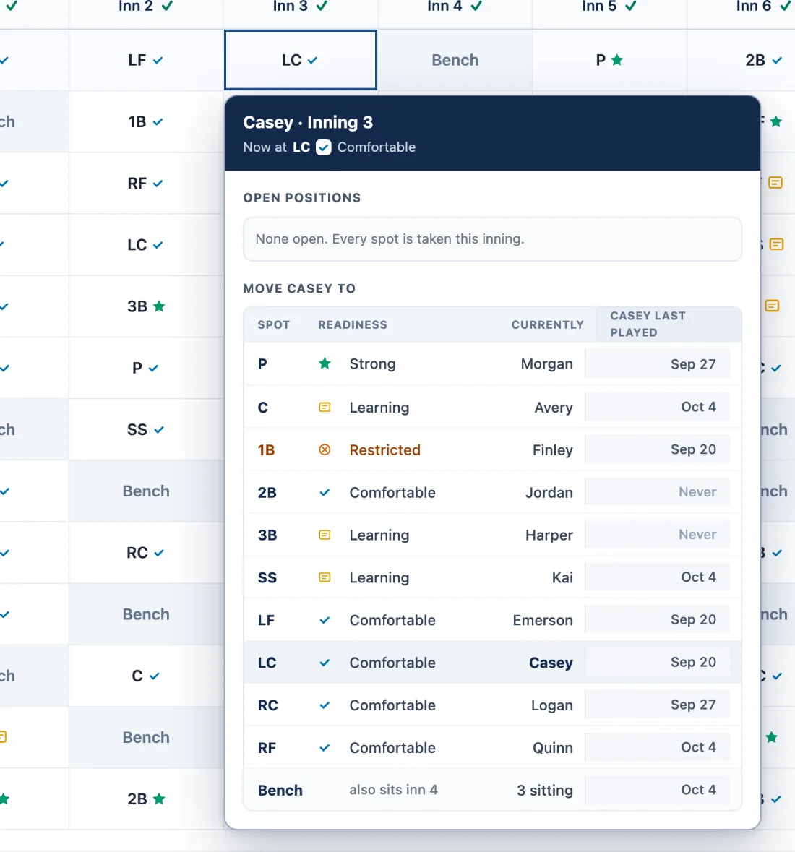Select the C cell in Inn 2 column

146,676
